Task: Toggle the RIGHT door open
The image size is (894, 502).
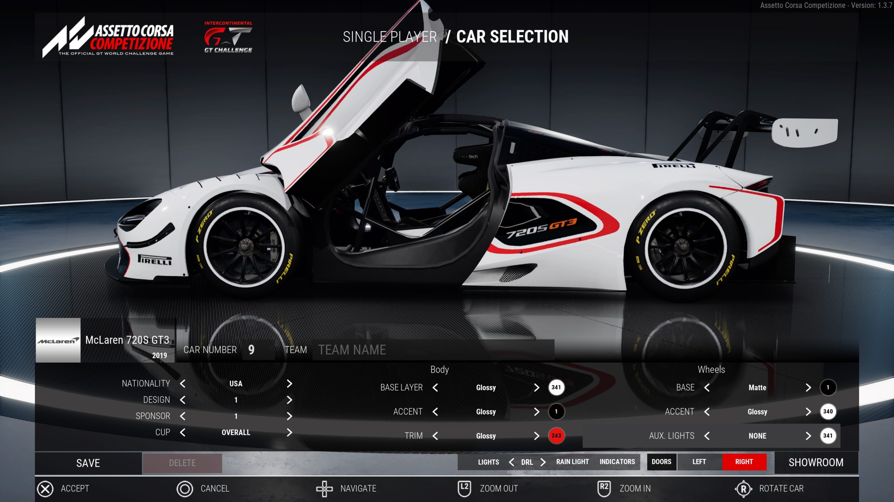Action: 743,462
